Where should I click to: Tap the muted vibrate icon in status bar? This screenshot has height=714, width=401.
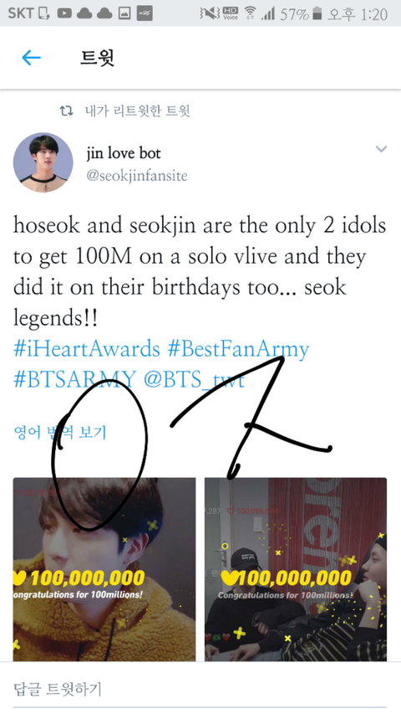tap(209, 13)
